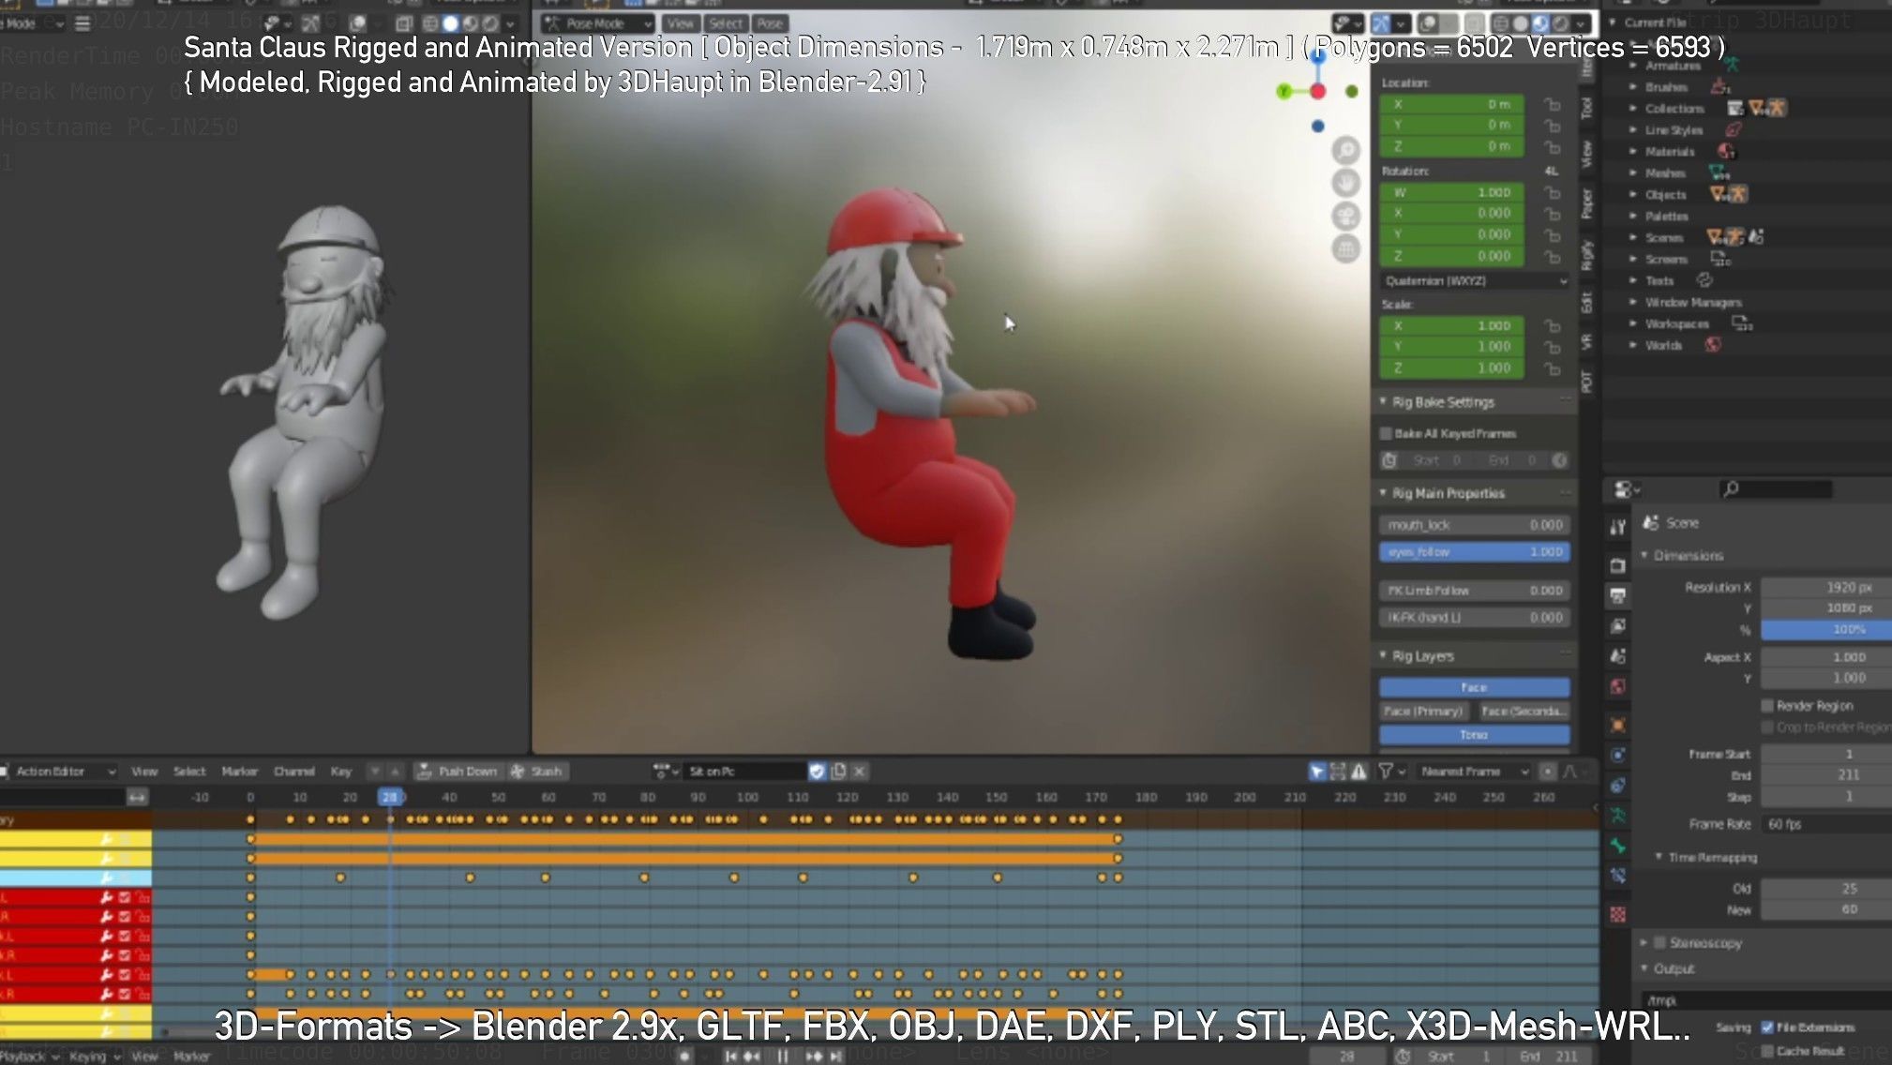The width and height of the screenshot is (1892, 1065).
Task: Open the Nearest Frame snapping dropdown
Action: [1473, 771]
